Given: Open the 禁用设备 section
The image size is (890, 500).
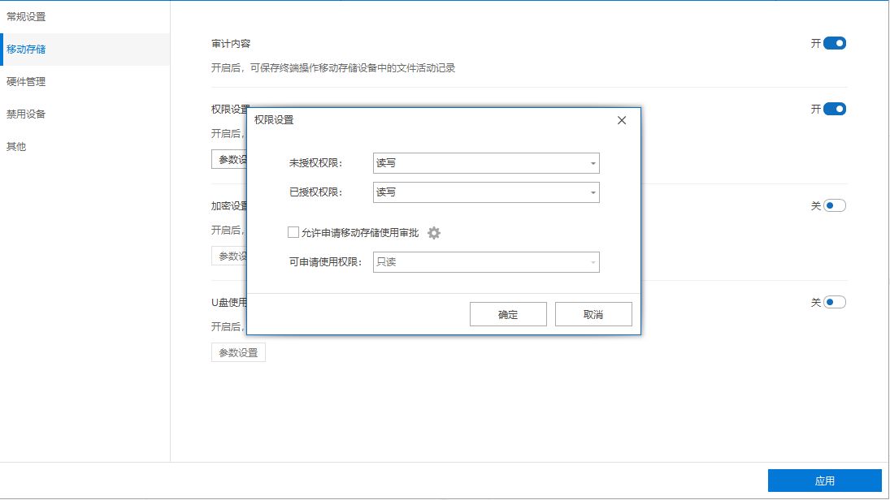Looking at the screenshot, I should 85,114.
